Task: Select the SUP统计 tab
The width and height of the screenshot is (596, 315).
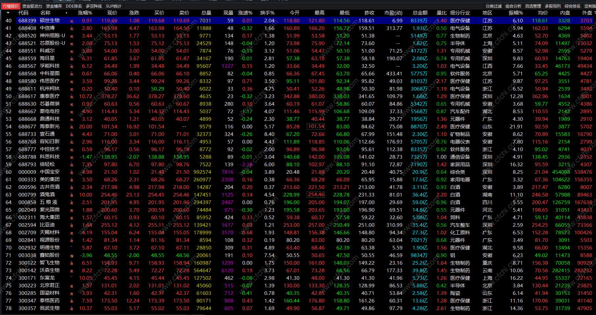Action: tap(114, 6)
